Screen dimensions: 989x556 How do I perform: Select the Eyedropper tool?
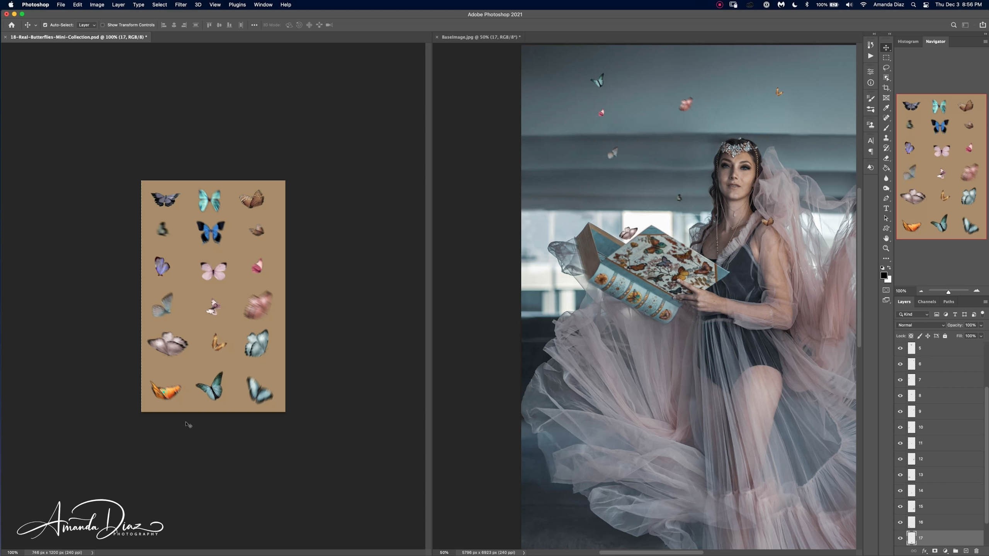(x=886, y=108)
